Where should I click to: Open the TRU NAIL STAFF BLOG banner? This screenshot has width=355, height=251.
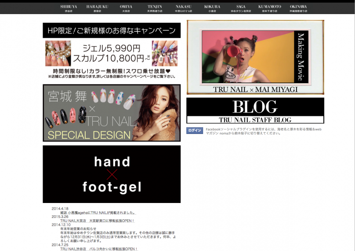[255, 111]
